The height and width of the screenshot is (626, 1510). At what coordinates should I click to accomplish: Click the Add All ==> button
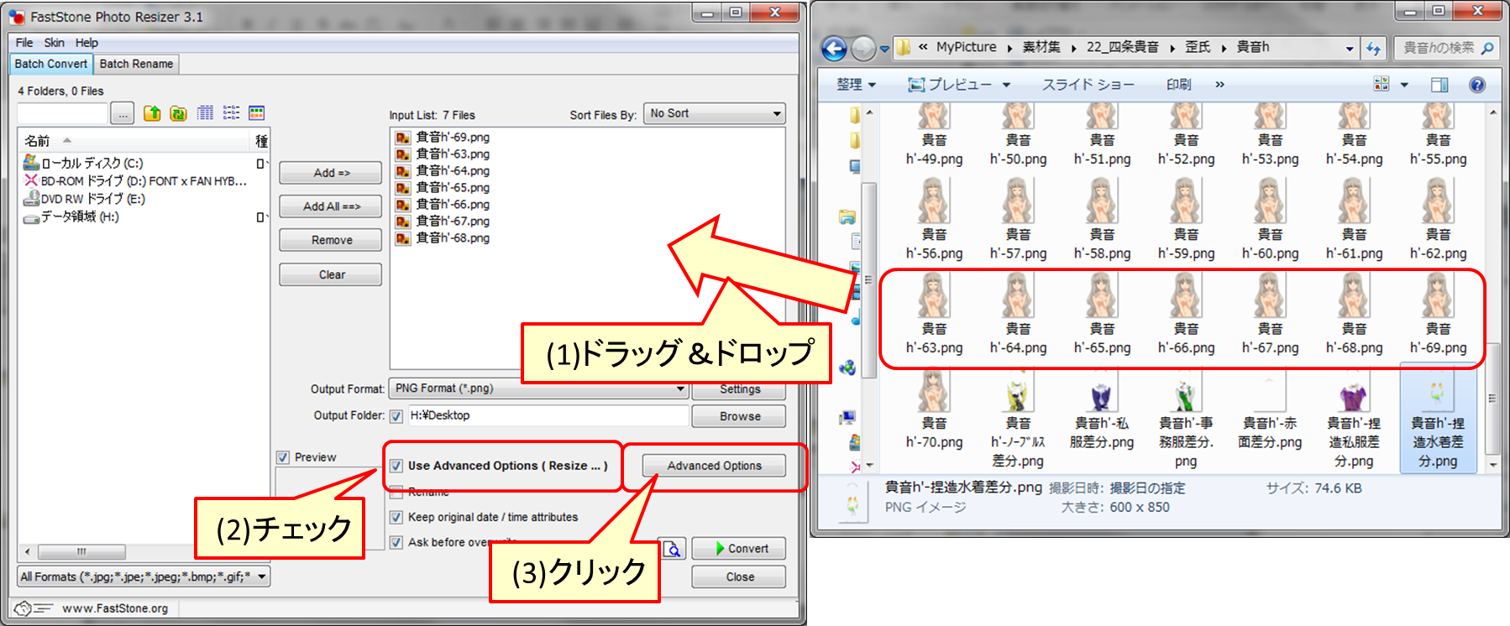point(331,206)
